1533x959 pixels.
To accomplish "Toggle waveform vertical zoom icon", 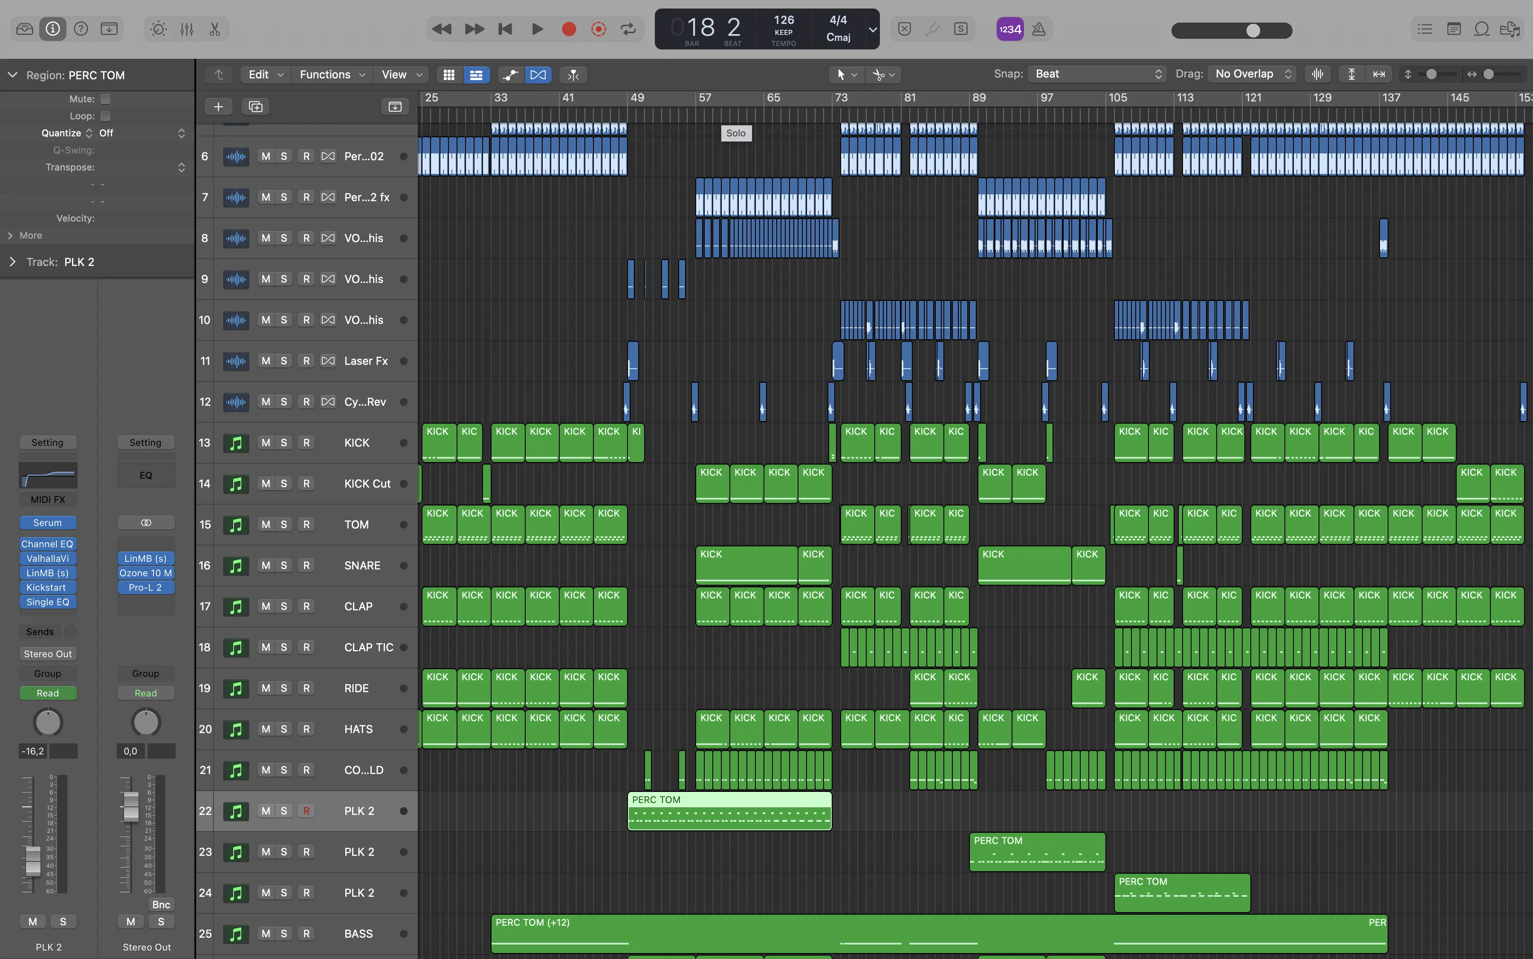I will 1318,74.
